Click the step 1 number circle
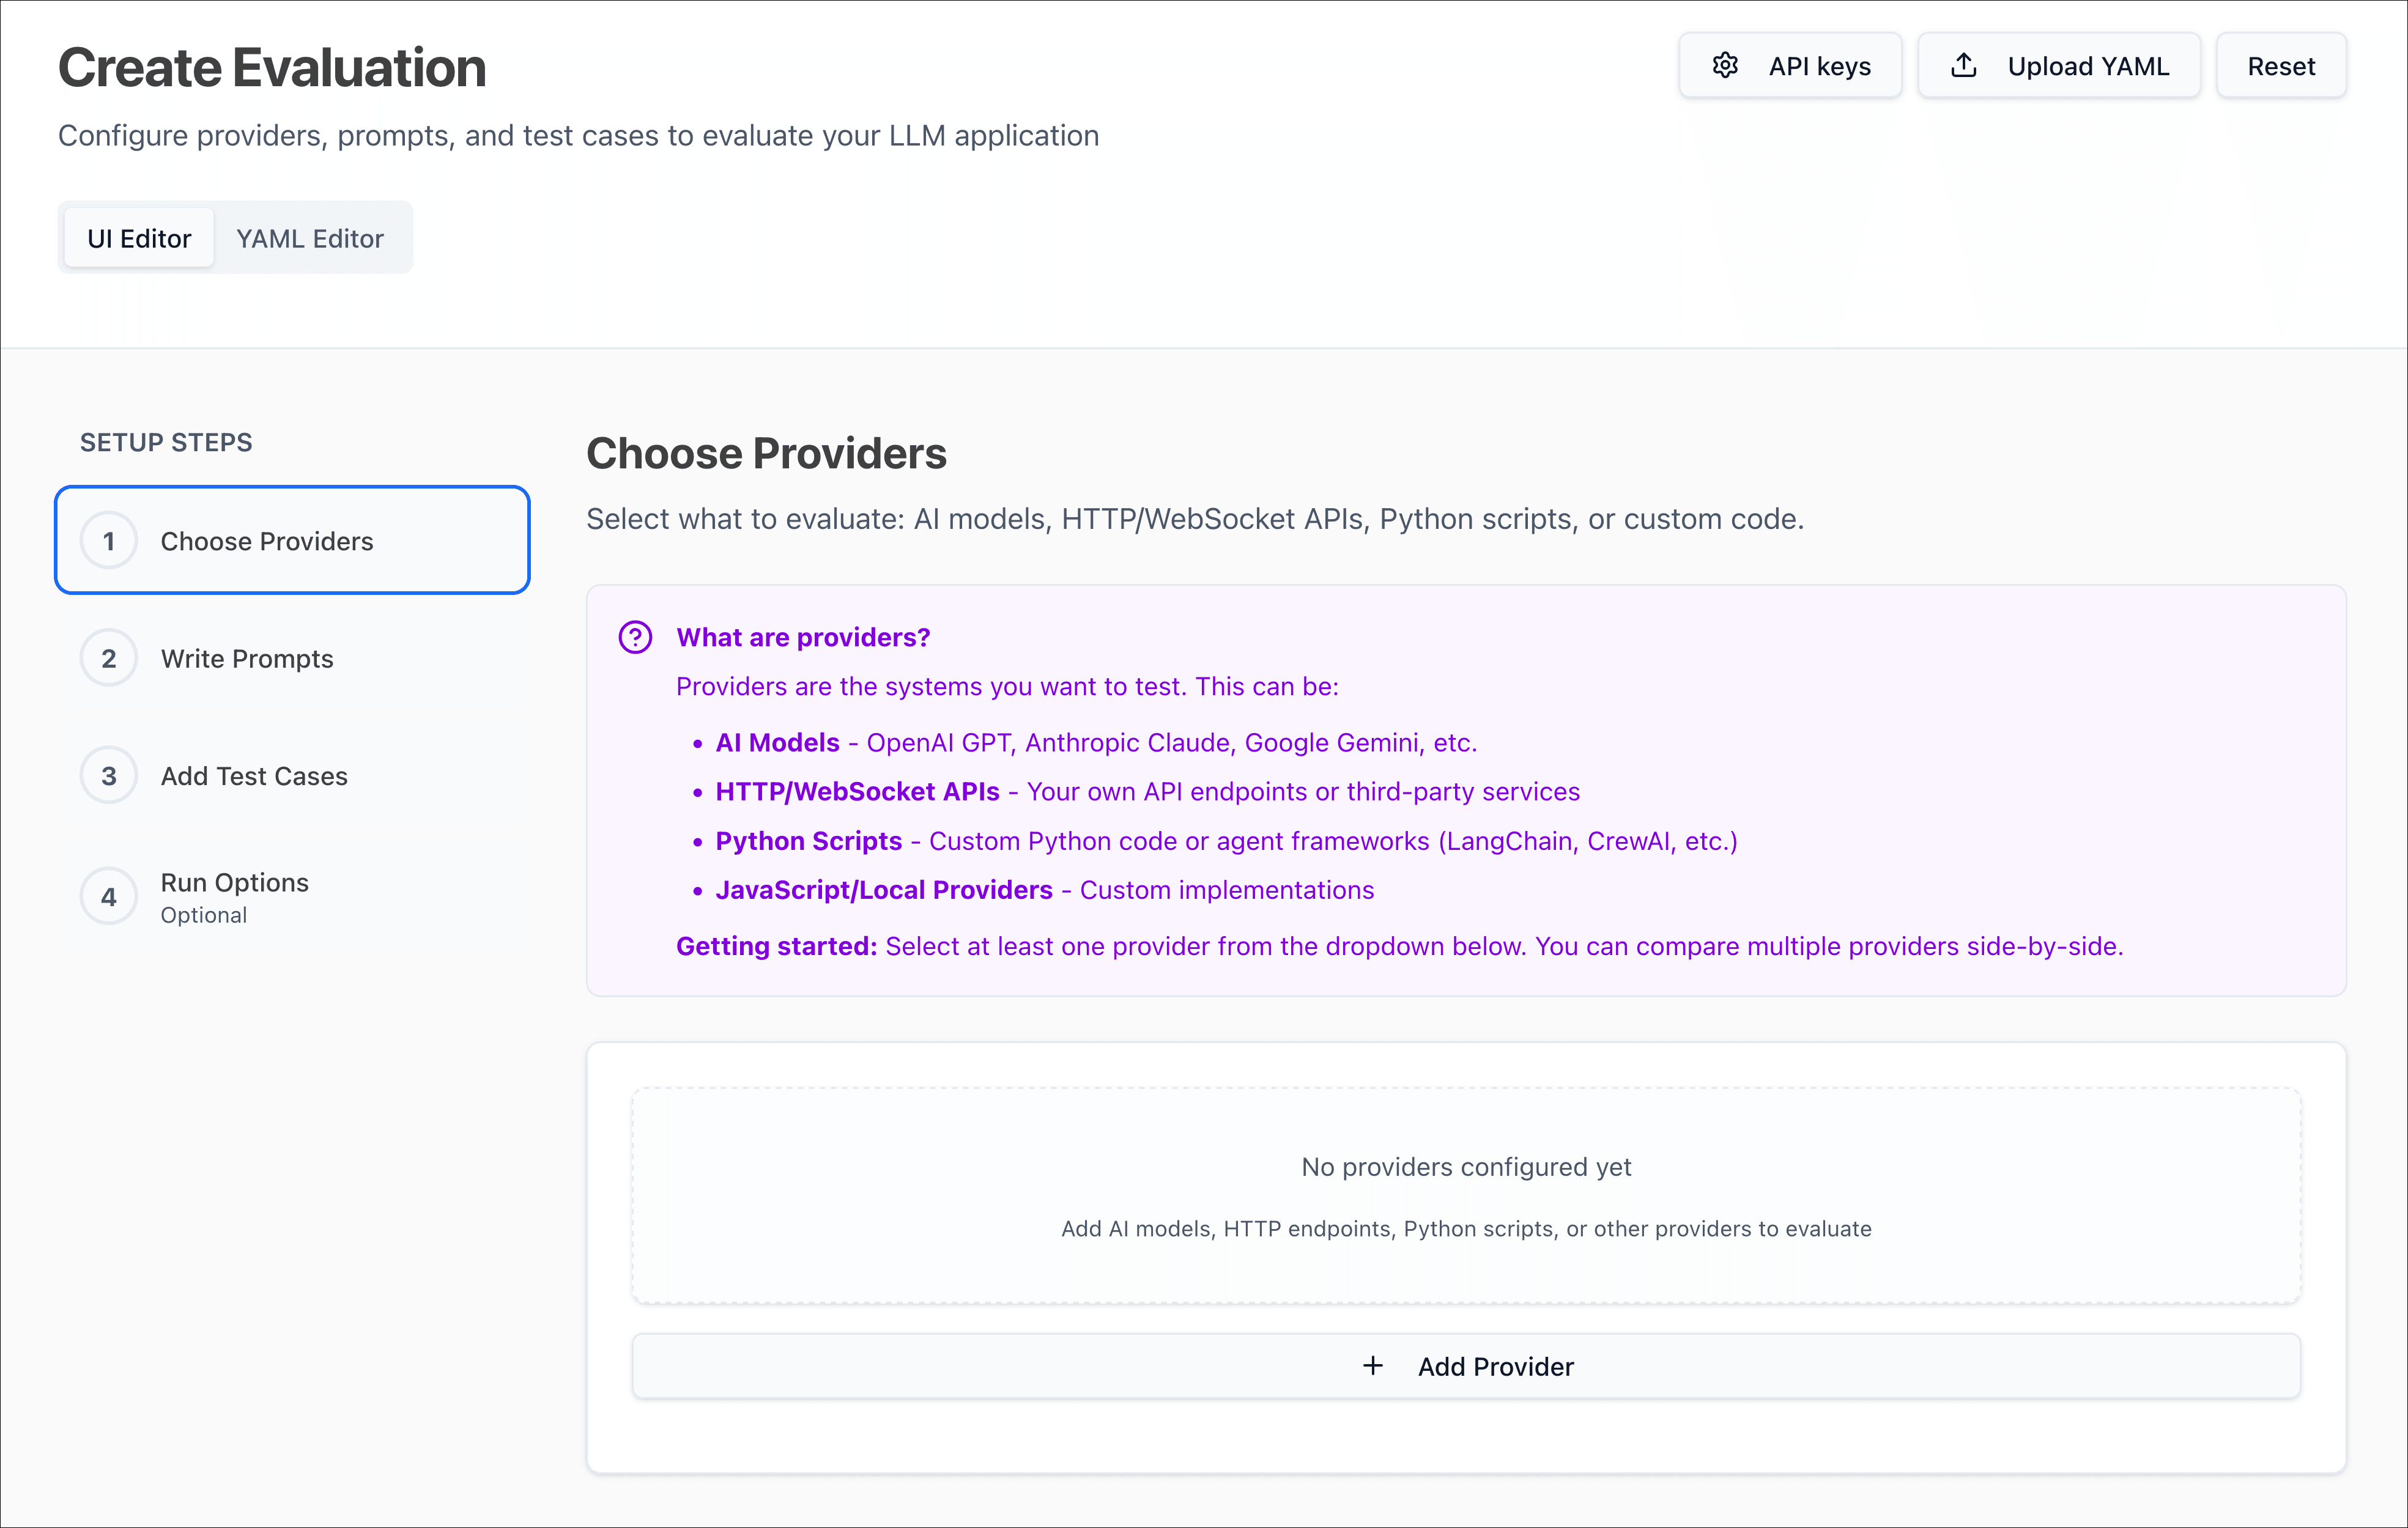2408x1528 pixels. pos(108,540)
